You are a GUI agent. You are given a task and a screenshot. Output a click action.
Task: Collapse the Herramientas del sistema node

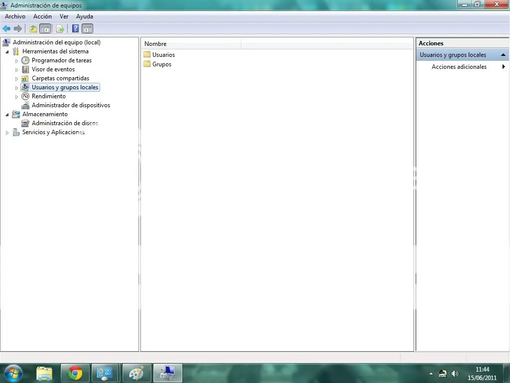(x=7, y=52)
